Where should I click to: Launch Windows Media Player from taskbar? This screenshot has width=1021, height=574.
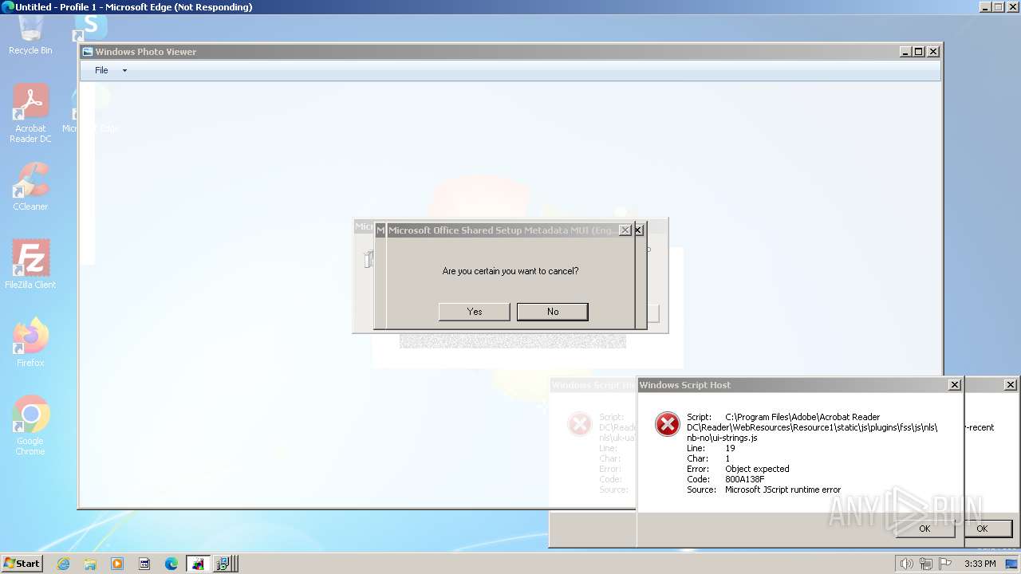click(x=117, y=564)
